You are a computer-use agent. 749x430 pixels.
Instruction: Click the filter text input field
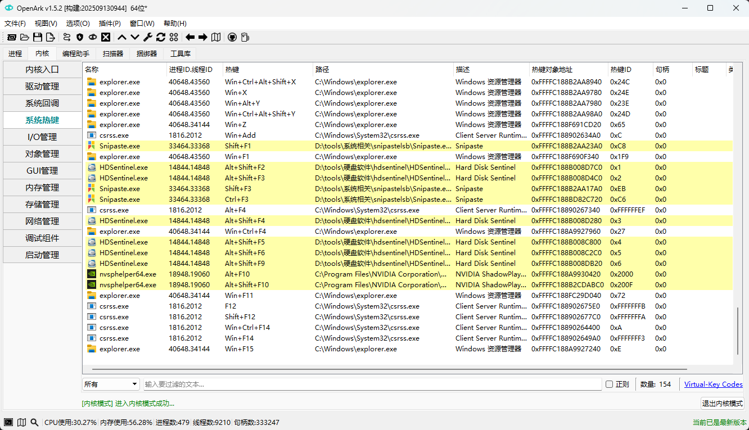pos(371,384)
